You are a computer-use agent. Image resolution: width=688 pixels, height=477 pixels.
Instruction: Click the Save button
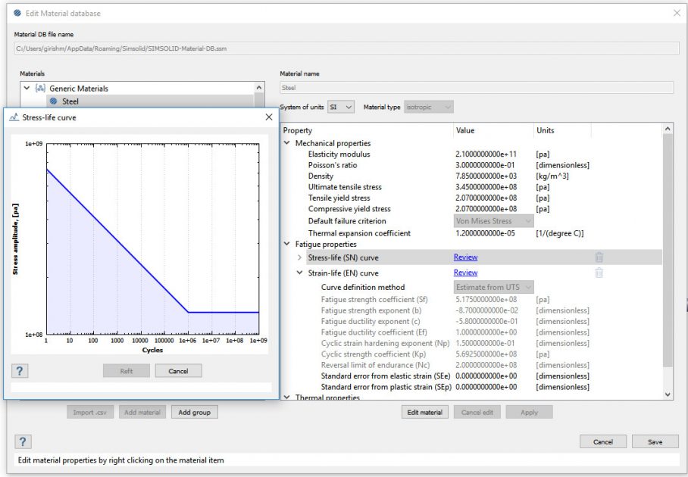[x=655, y=441]
